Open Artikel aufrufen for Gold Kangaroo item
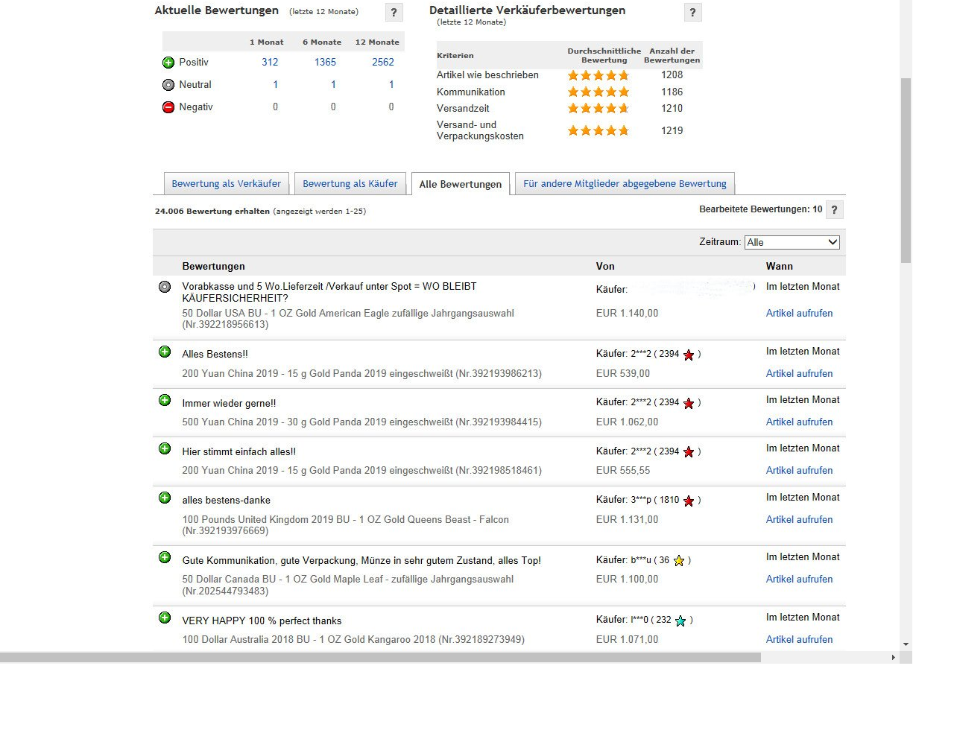 [x=799, y=640]
